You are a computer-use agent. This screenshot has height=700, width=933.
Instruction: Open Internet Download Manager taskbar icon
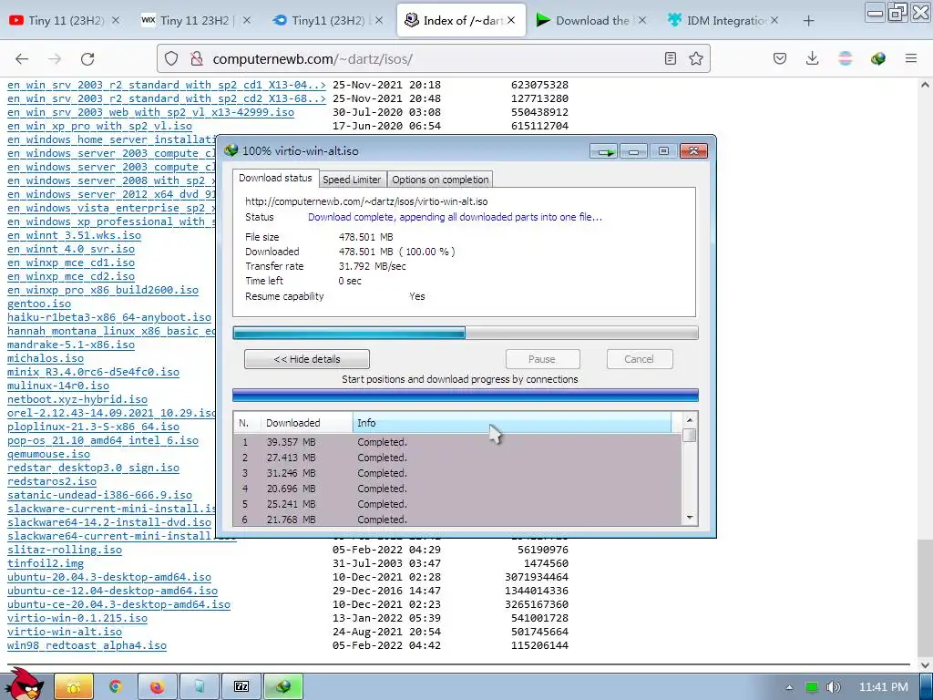pos(283,687)
